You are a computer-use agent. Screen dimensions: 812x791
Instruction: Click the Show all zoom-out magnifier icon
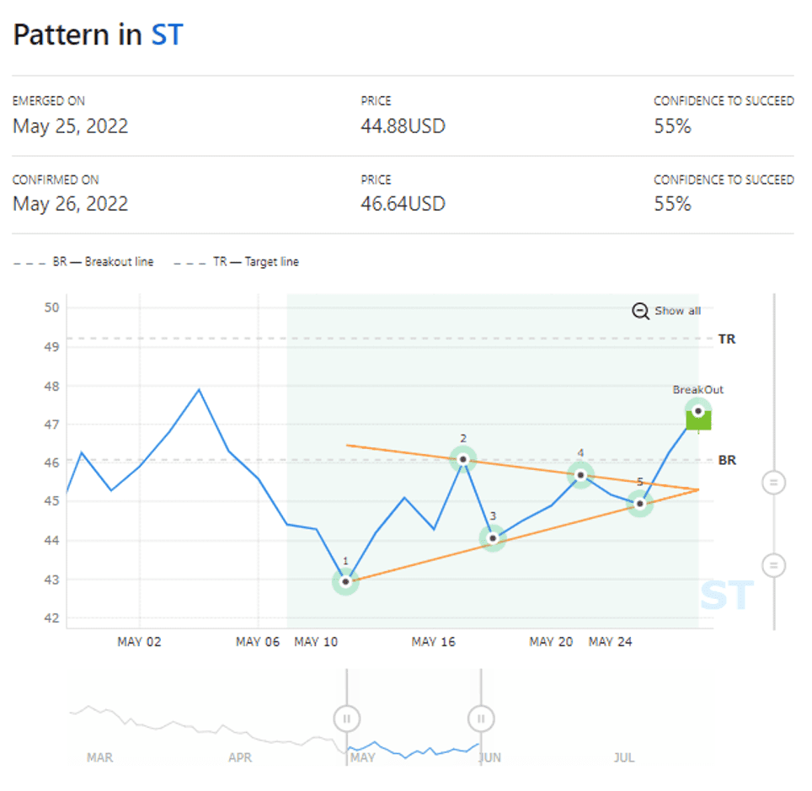tap(641, 311)
